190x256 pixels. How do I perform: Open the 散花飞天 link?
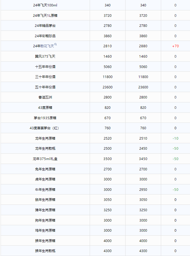(x=47, y=46)
